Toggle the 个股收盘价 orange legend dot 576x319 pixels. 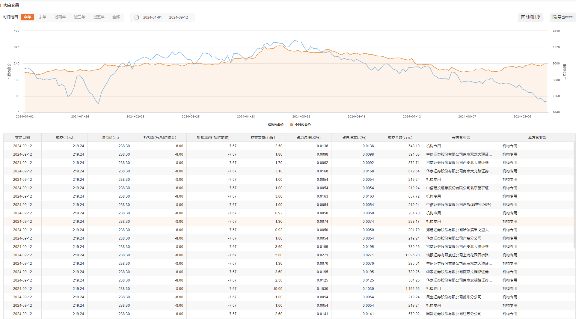coord(291,125)
